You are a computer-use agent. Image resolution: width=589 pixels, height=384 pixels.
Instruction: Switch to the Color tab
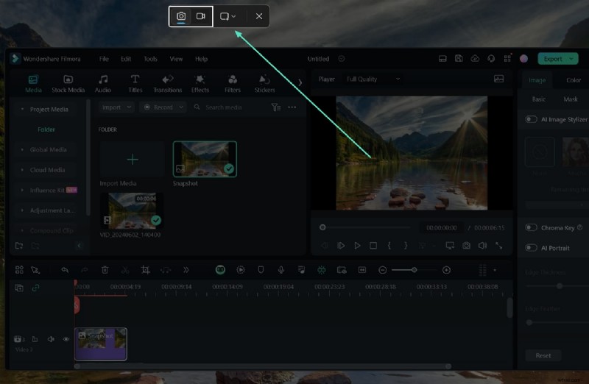pos(574,80)
